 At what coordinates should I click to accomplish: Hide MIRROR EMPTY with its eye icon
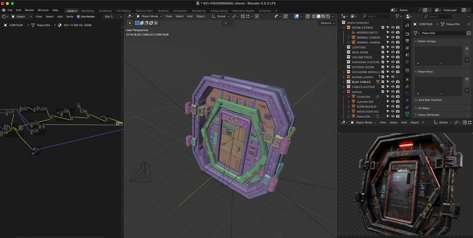click(x=393, y=32)
